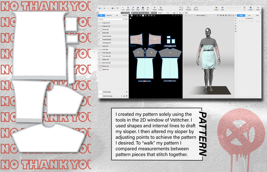Switch to the Materials tab
267x172 pixels.
(x=109, y=15)
